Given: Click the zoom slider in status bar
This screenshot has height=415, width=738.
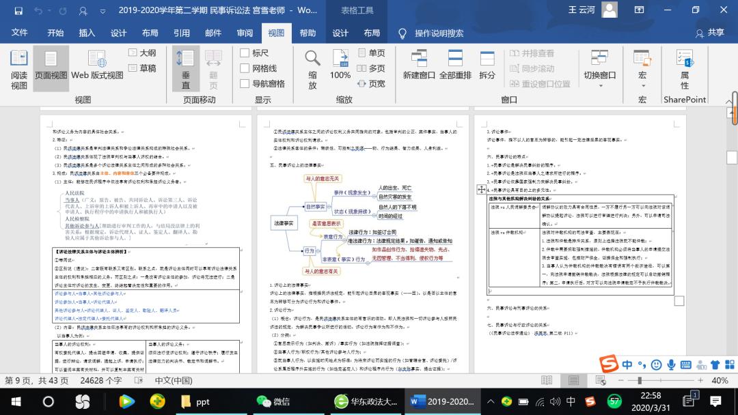Looking at the screenshot, I should 640,380.
